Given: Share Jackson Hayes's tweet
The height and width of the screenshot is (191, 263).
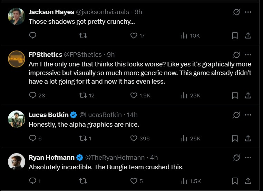Looking at the screenshot, I should coord(248,35).
